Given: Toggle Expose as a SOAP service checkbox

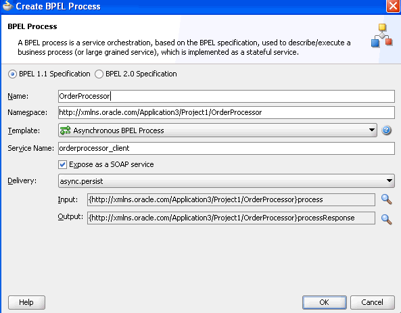Looking at the screenshot, I should [62, 164].
